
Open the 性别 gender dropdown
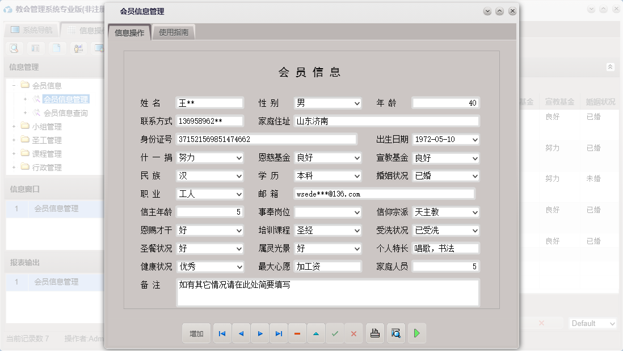[357, 103]
